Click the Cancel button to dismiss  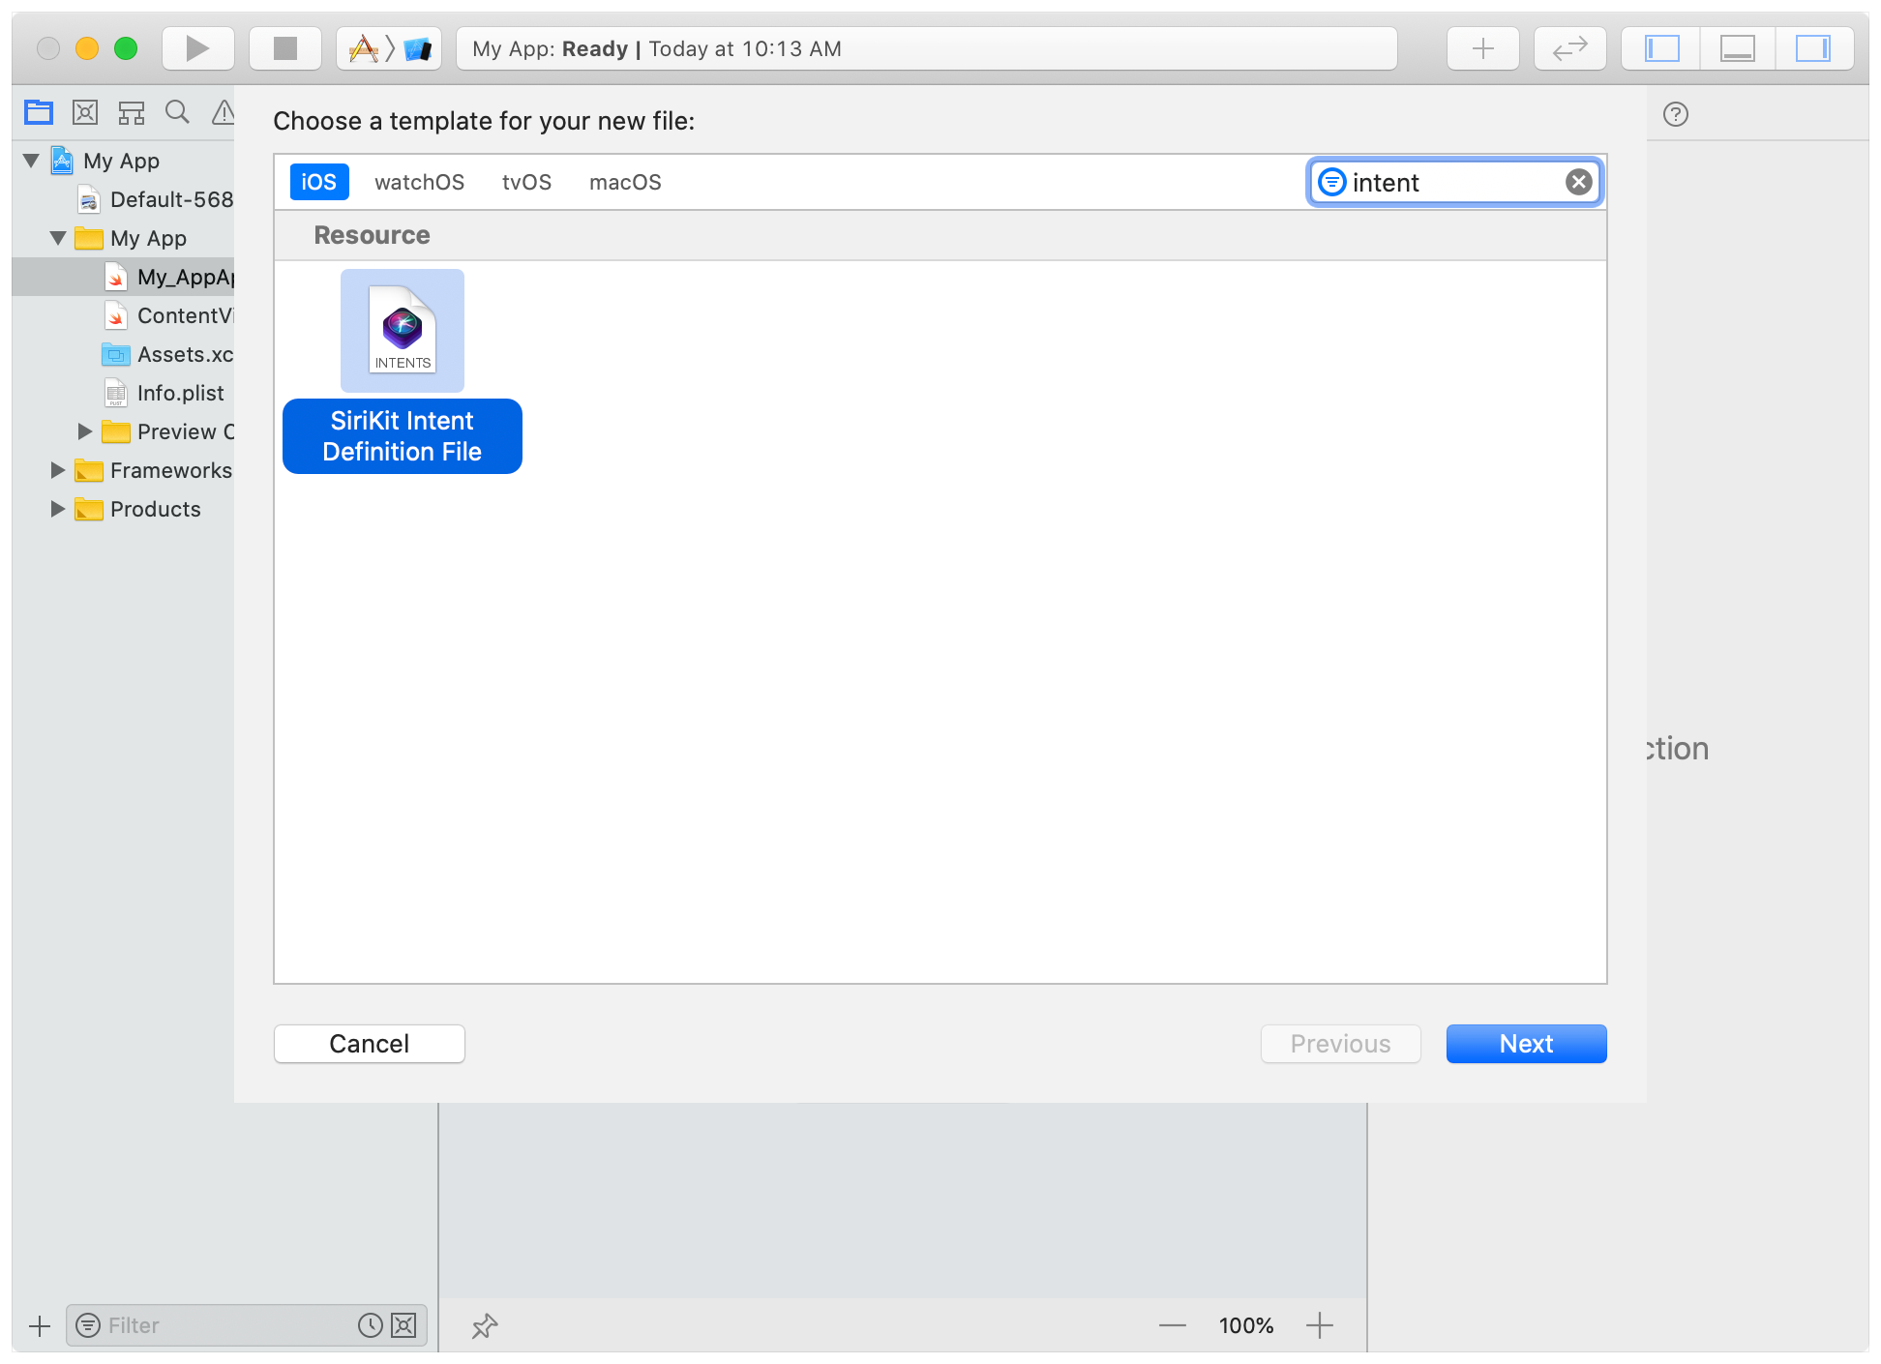click(x=370, y=1043)
